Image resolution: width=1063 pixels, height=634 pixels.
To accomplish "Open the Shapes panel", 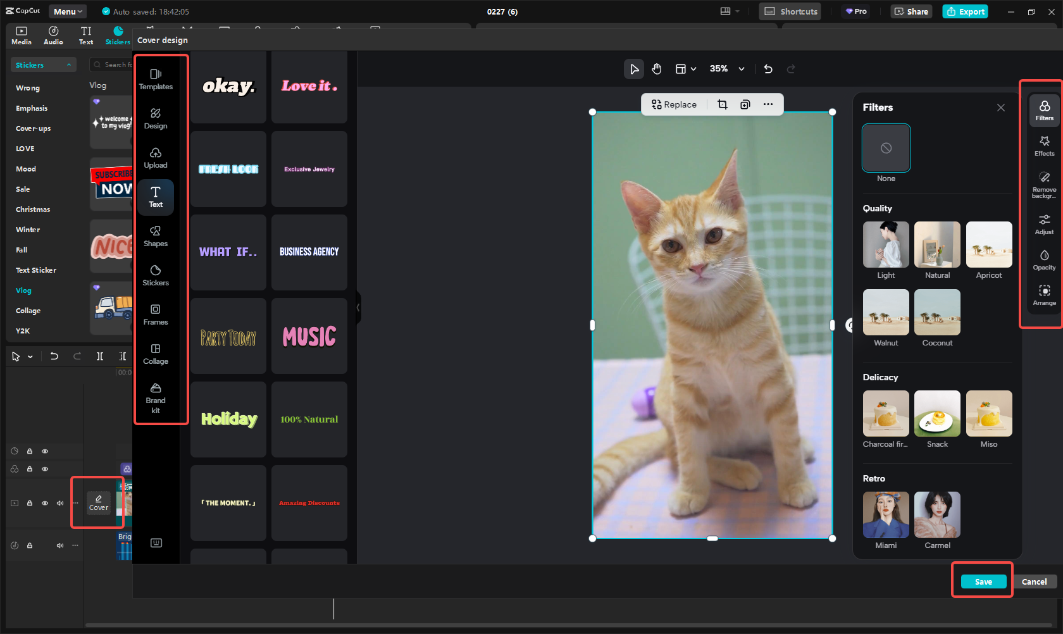I will coord(156,235).
